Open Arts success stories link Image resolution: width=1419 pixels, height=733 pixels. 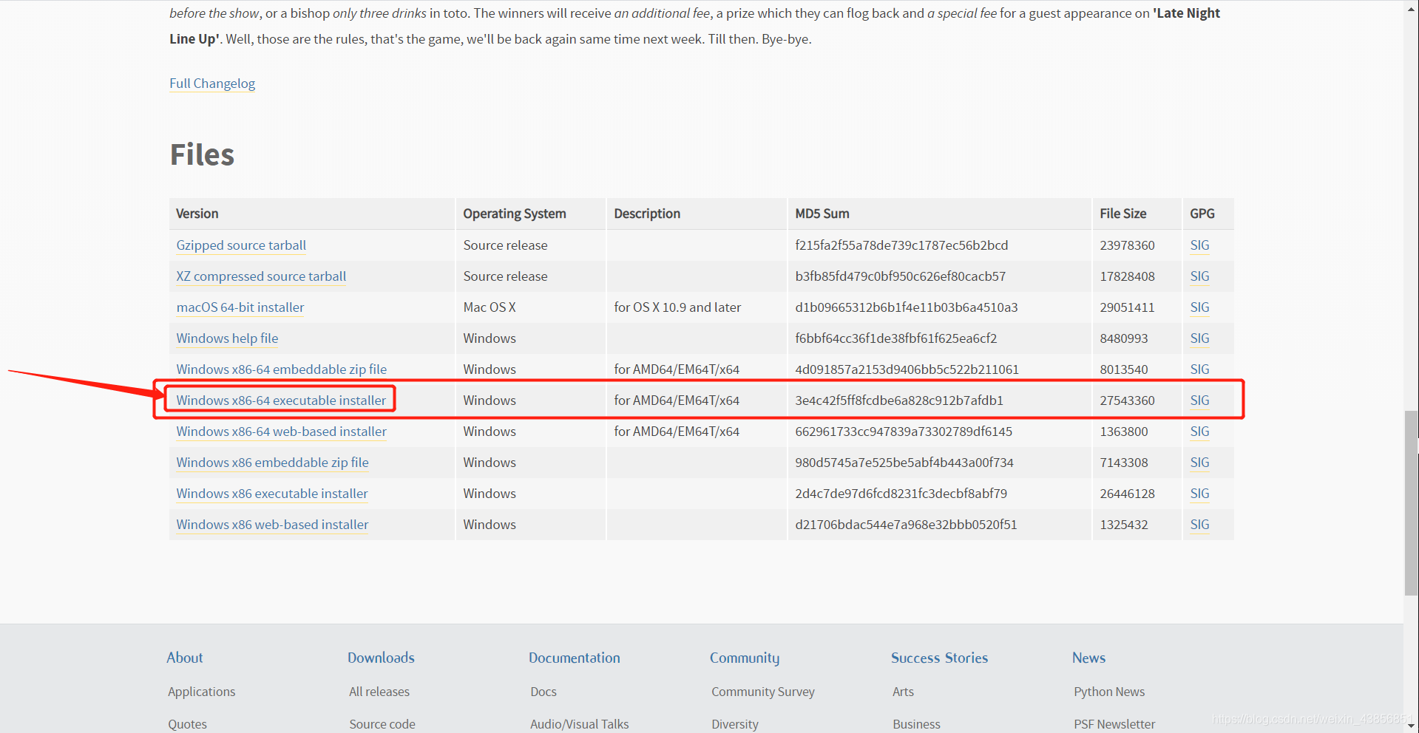point(903,692)
